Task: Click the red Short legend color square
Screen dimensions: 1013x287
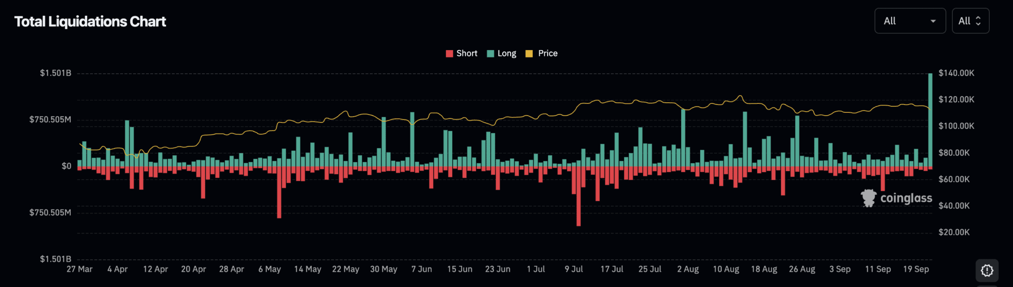Action: tap(450, 53)
